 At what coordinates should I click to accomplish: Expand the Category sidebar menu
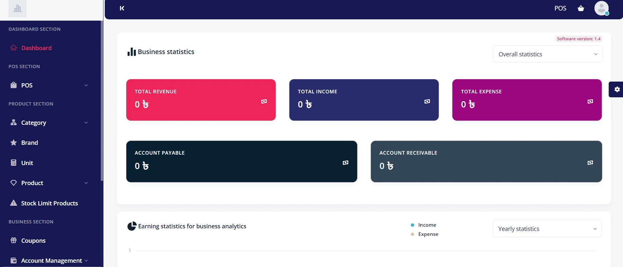pyautogui.click(x=49, y=123)
